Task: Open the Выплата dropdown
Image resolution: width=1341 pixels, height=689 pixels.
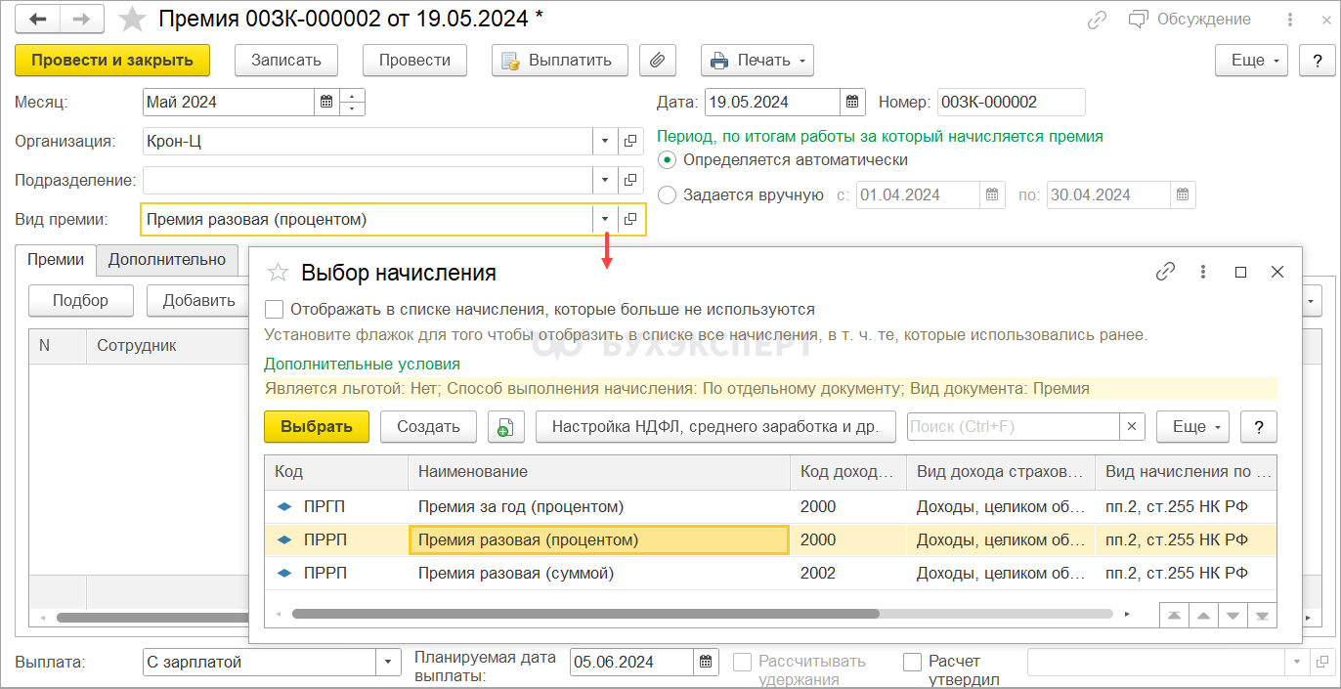Action: (x=388, y=662)
